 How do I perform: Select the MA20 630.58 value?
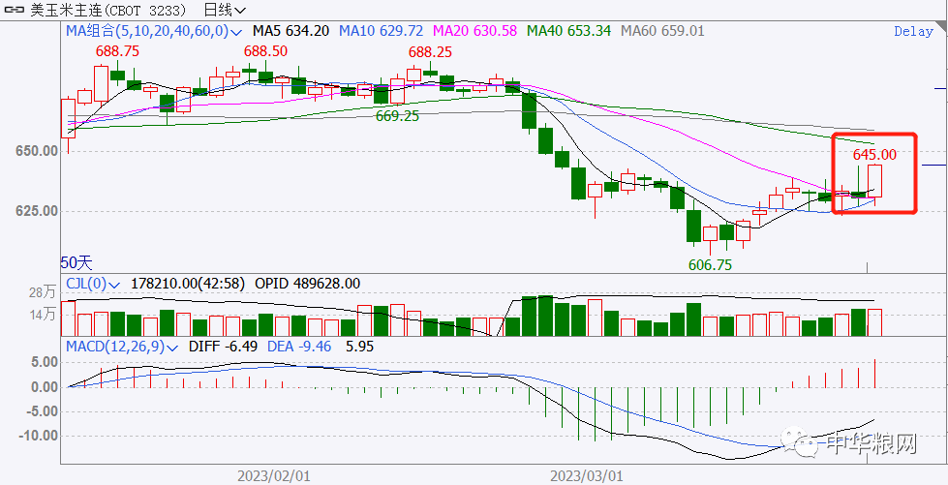[x=475, y=31]
